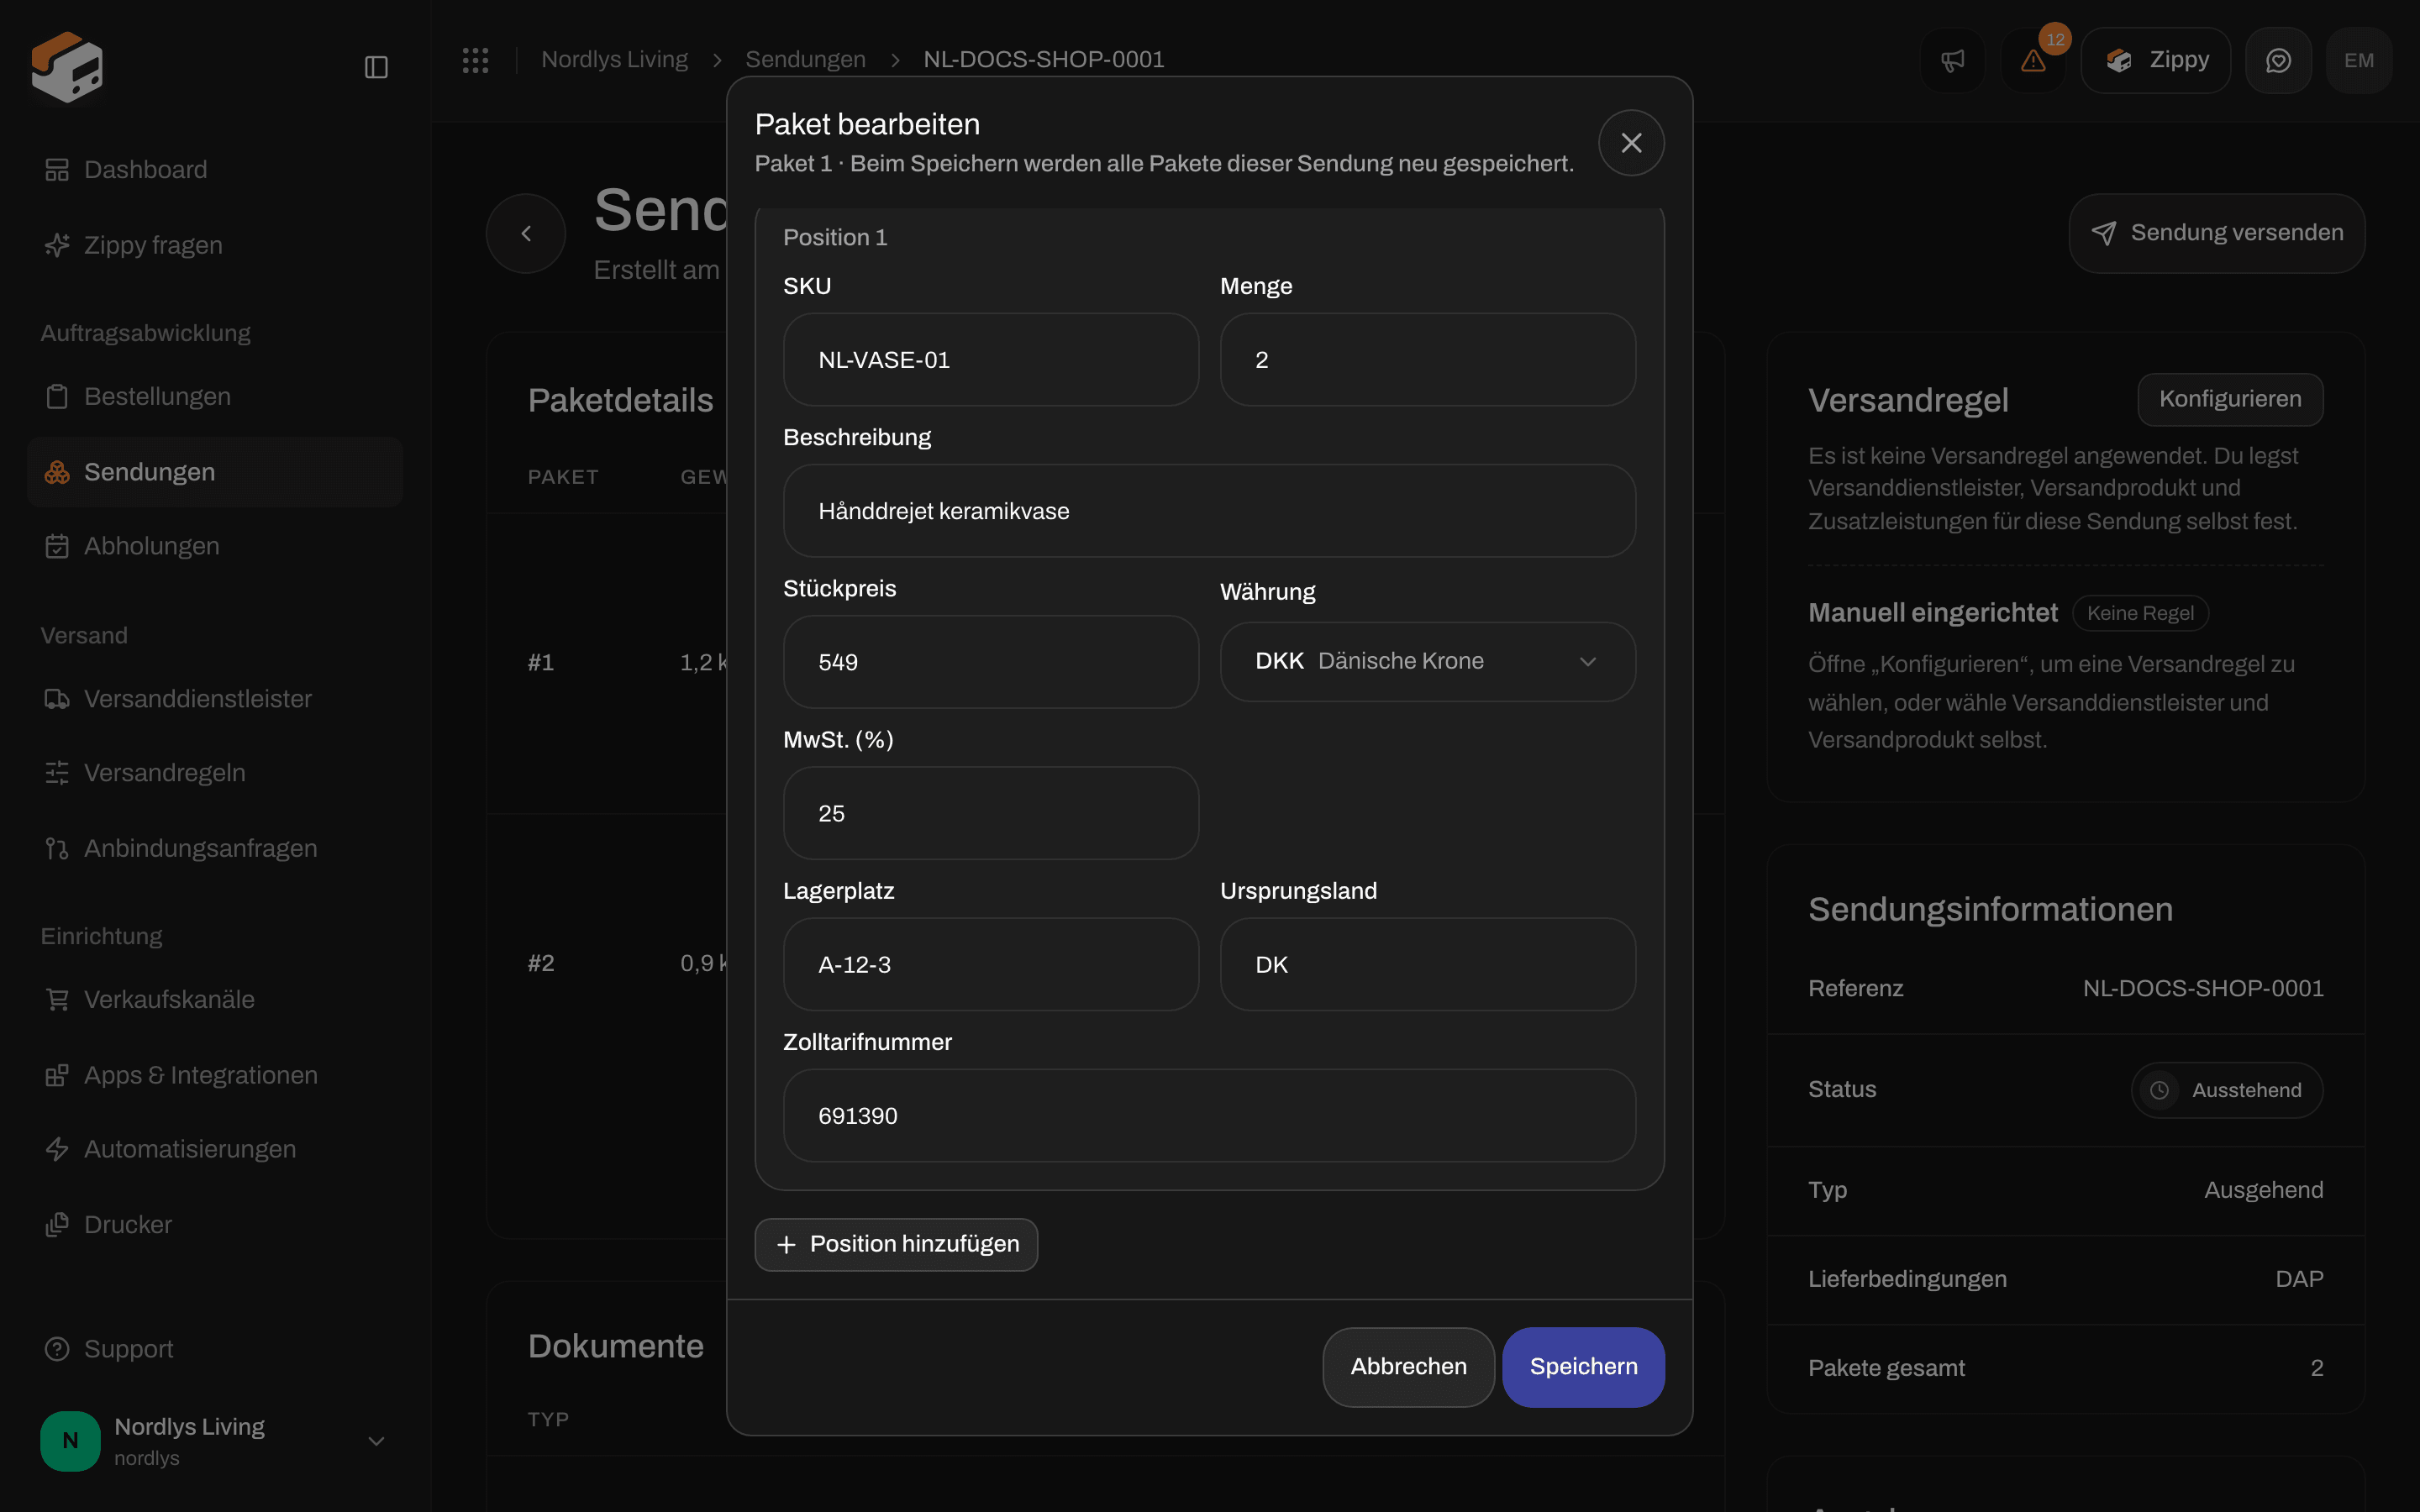Click the SKU input field
This screenshot has height=1512, width=2420.
(x=990, y=360)
